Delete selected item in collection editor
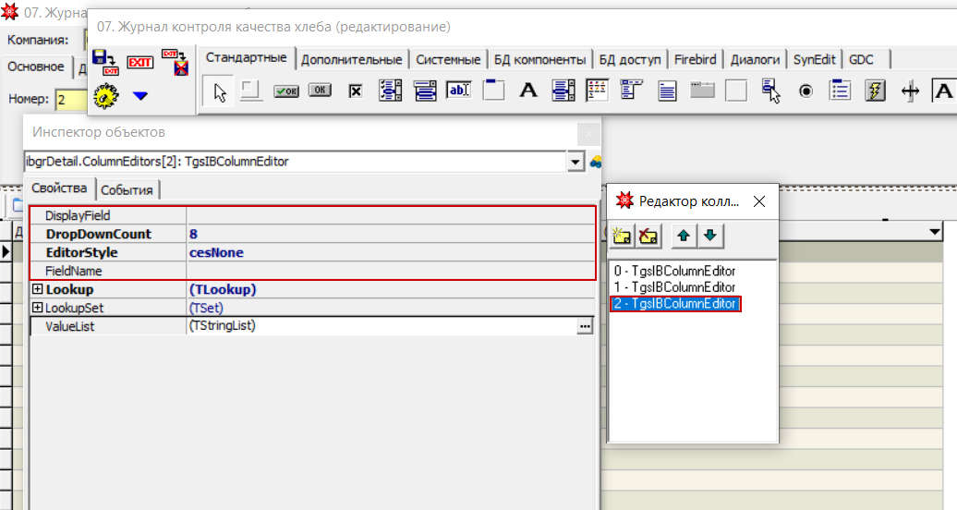This screenshot has height=510, width=957. point(648,237)
